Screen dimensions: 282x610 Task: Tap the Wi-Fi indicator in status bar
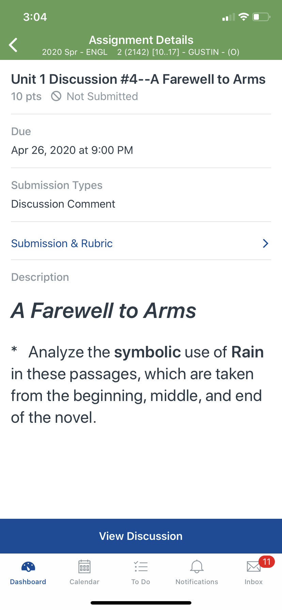point(244,17)
